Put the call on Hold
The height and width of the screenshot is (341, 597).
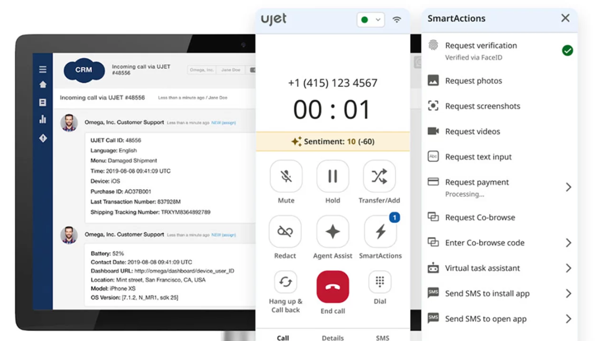point(332,176)
